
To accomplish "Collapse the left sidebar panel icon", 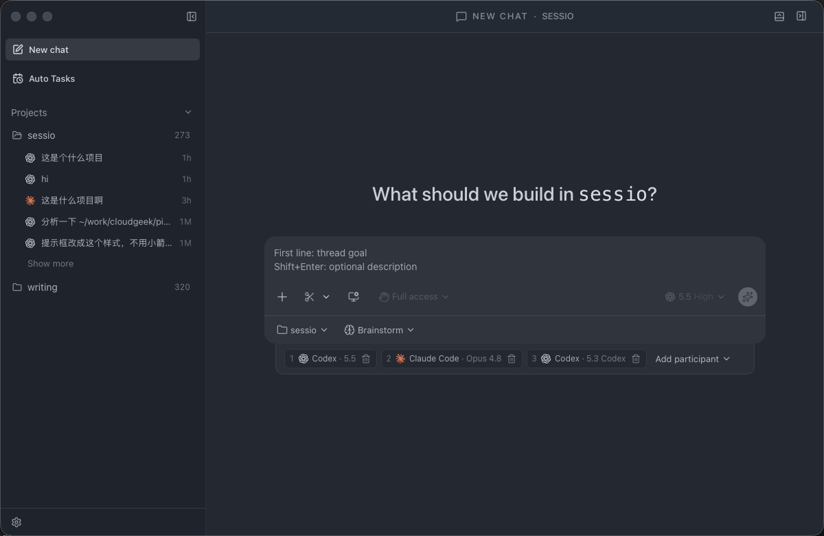I will 192,16.
